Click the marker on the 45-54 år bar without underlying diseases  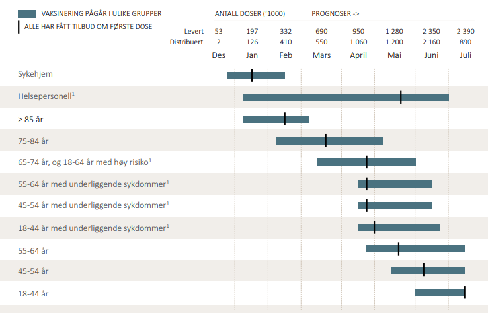click(424, 270)
